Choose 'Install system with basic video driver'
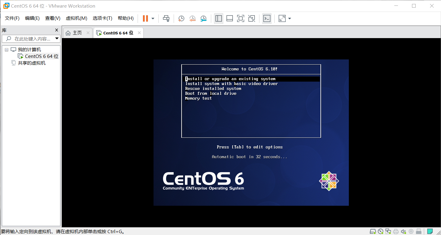Viewport: 441px width, 235px height. pos(231,84)
